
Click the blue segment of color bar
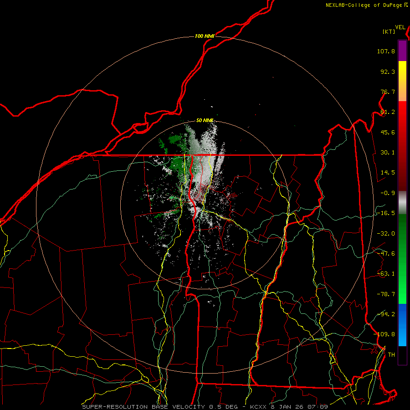click(402, 325)
